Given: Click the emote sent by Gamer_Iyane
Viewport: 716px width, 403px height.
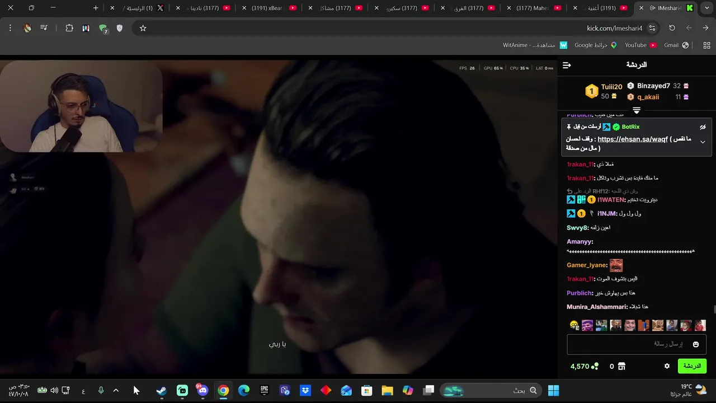Looking at the screenshot, I should 616,265.
